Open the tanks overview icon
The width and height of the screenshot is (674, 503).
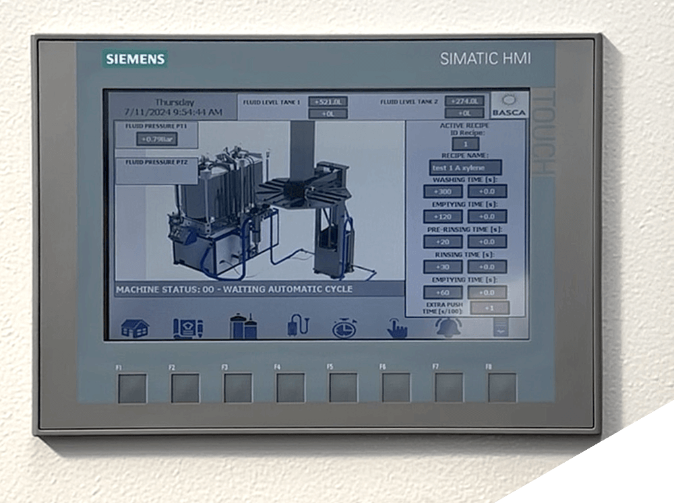click(x=243, y=327)
